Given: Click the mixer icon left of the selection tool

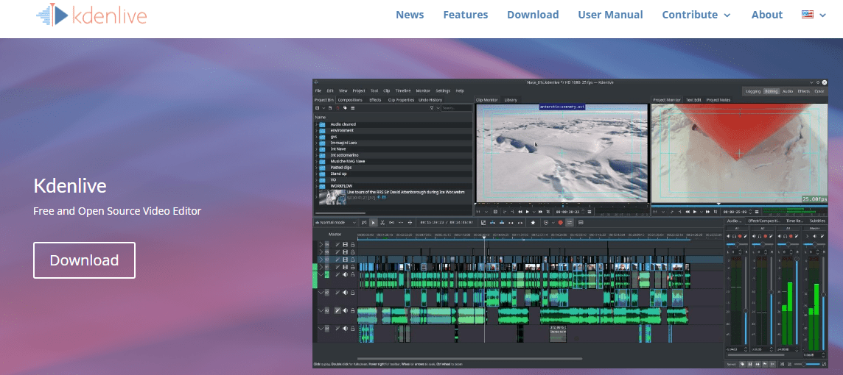Looking at the screenshot, I should (364, 223).
